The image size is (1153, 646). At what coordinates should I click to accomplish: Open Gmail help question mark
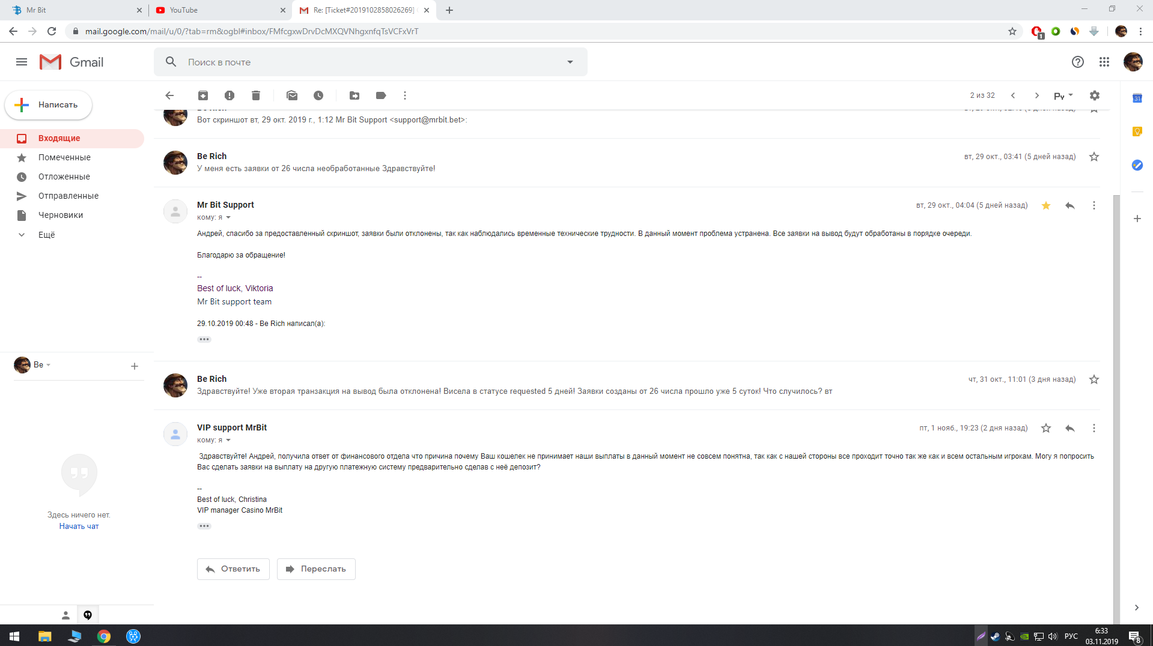coord(1078,62)
